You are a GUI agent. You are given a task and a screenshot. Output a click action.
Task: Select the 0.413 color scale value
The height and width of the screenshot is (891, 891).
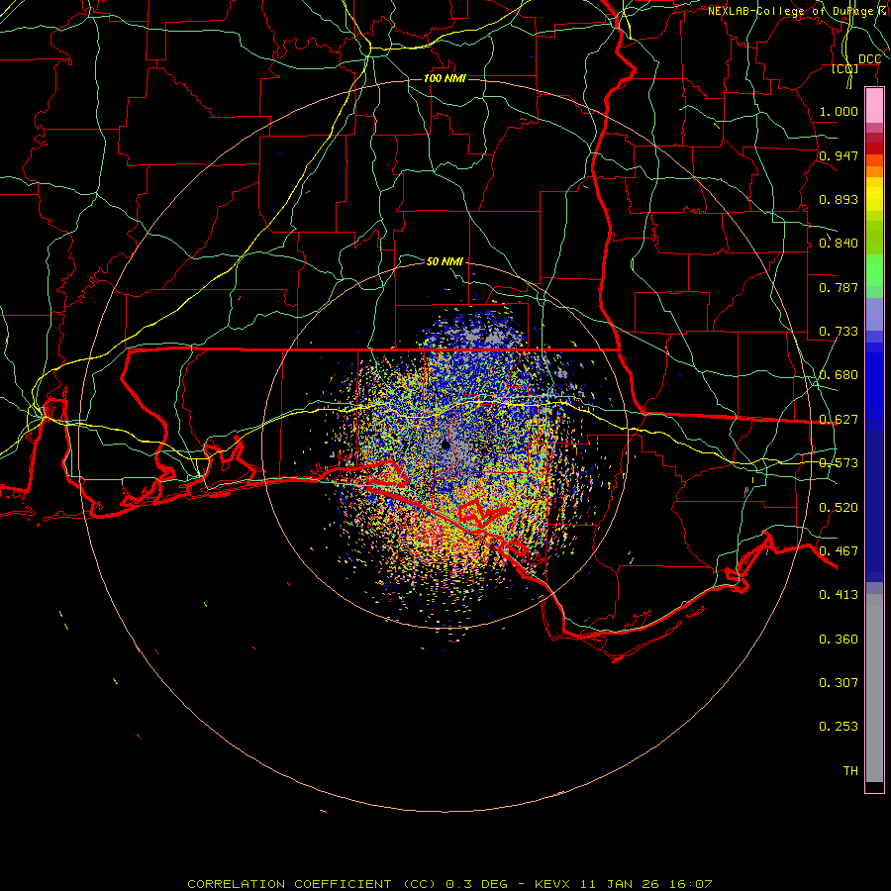839,595
